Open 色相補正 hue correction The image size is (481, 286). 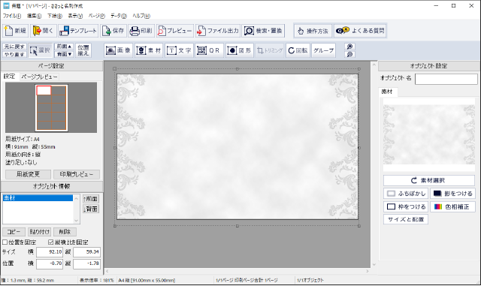pos(452,206)
